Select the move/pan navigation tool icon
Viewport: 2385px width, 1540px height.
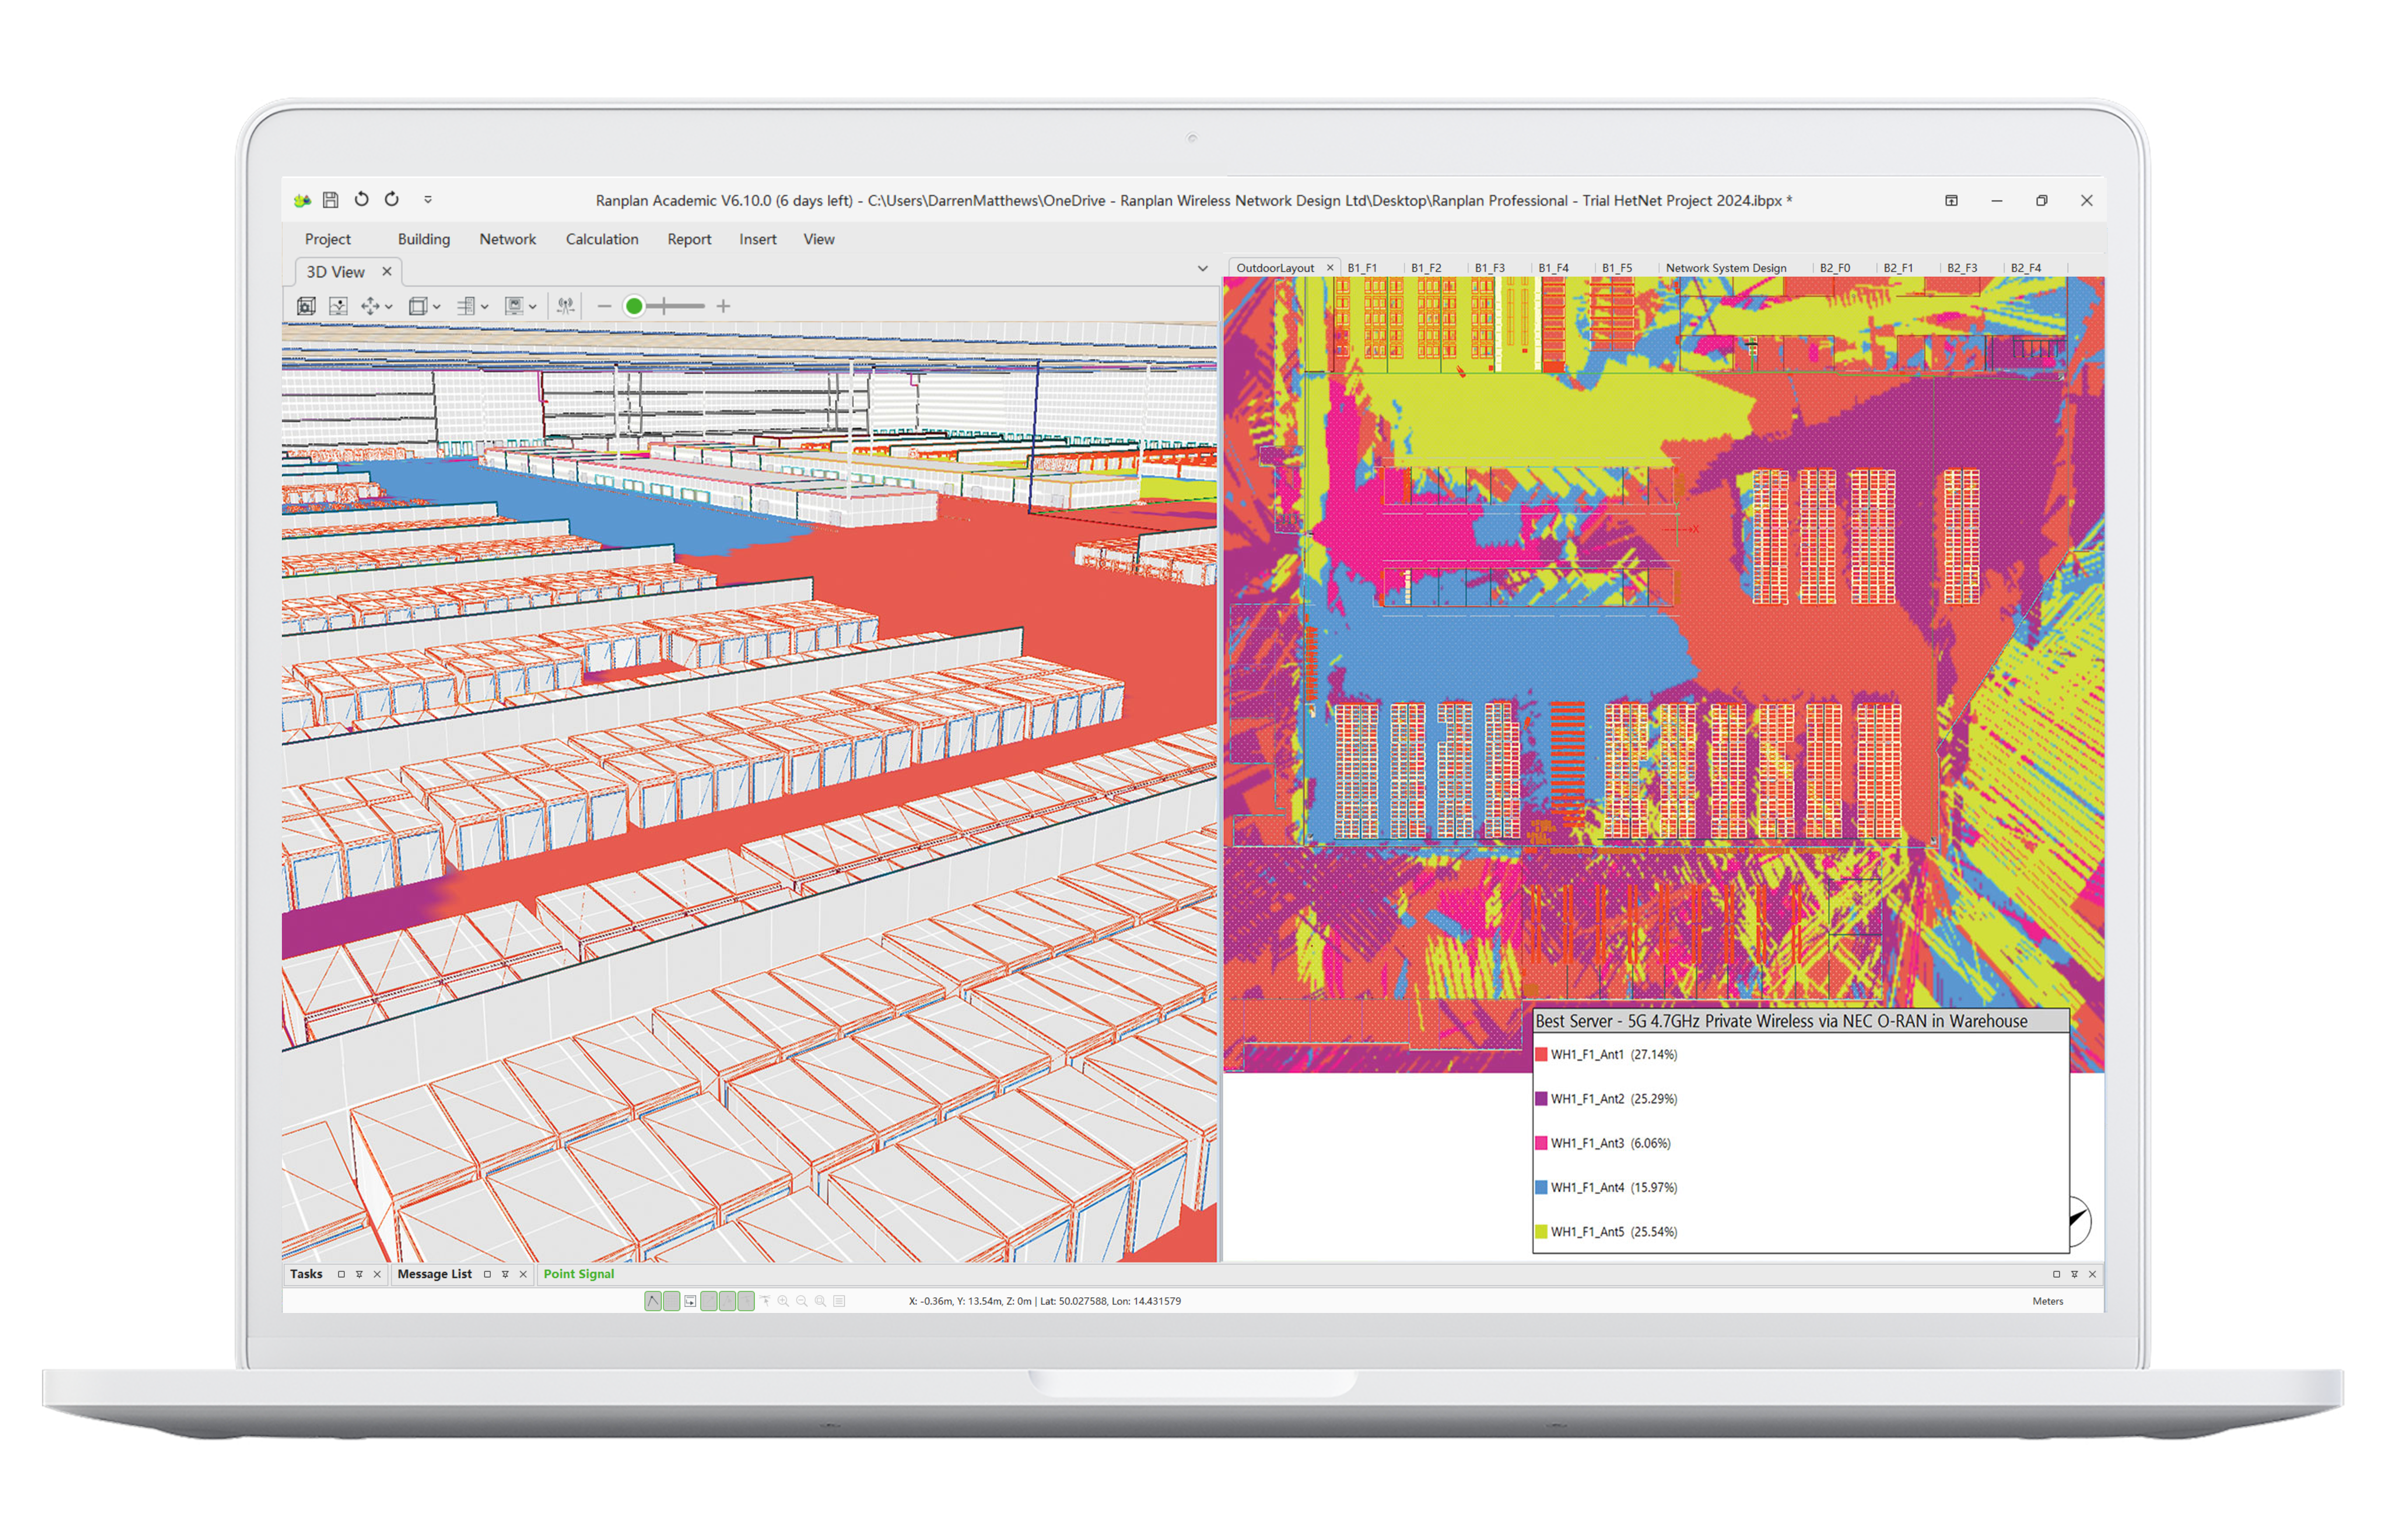click(371, 306)
